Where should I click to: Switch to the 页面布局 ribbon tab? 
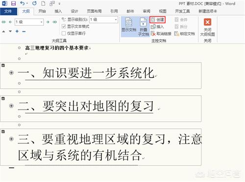94,11
